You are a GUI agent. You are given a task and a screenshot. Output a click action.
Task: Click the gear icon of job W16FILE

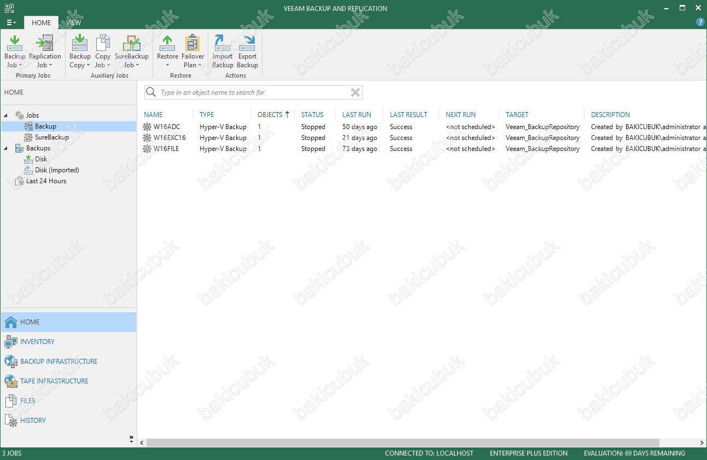pos(147,149)
